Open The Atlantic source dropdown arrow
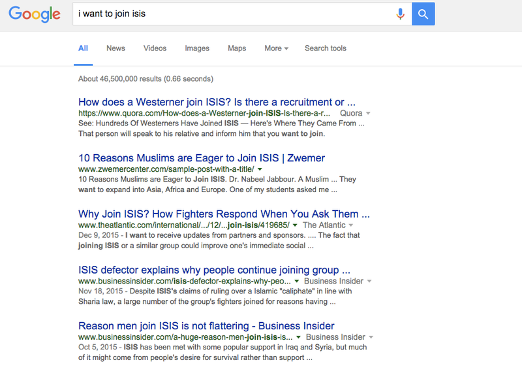This screenshot has height=375, width=522. [351, 225]
